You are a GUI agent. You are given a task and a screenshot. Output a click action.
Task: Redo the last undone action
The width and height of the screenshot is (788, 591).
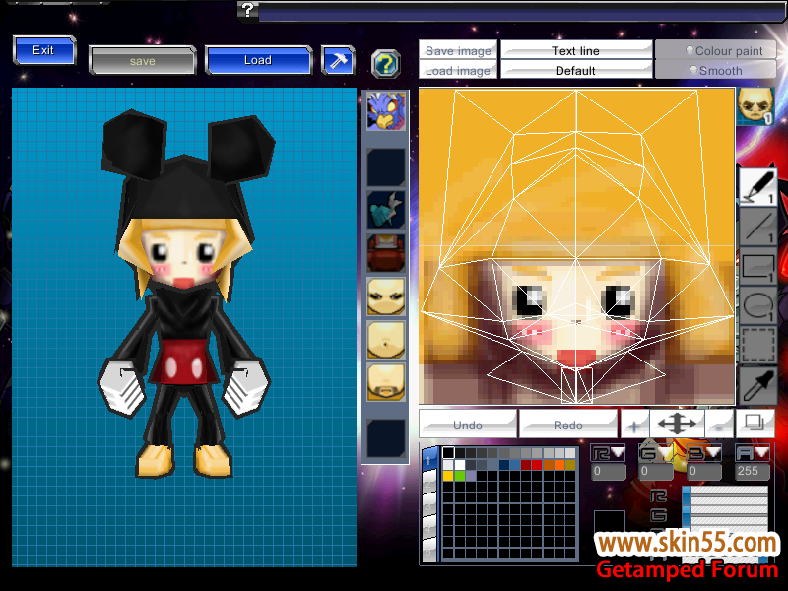click(568, 425)
